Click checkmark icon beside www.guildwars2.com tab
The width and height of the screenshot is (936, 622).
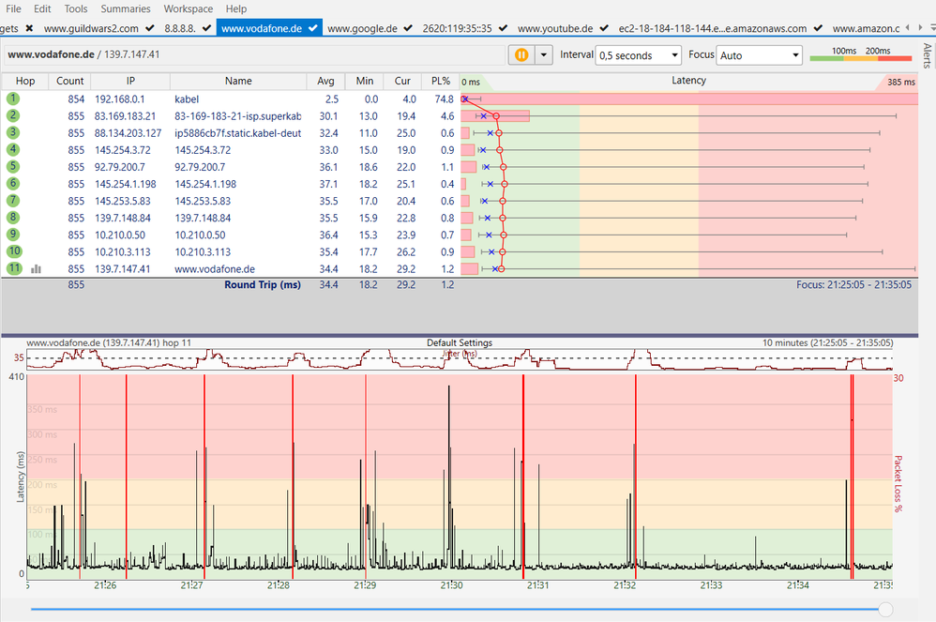[x=148, y=28]
